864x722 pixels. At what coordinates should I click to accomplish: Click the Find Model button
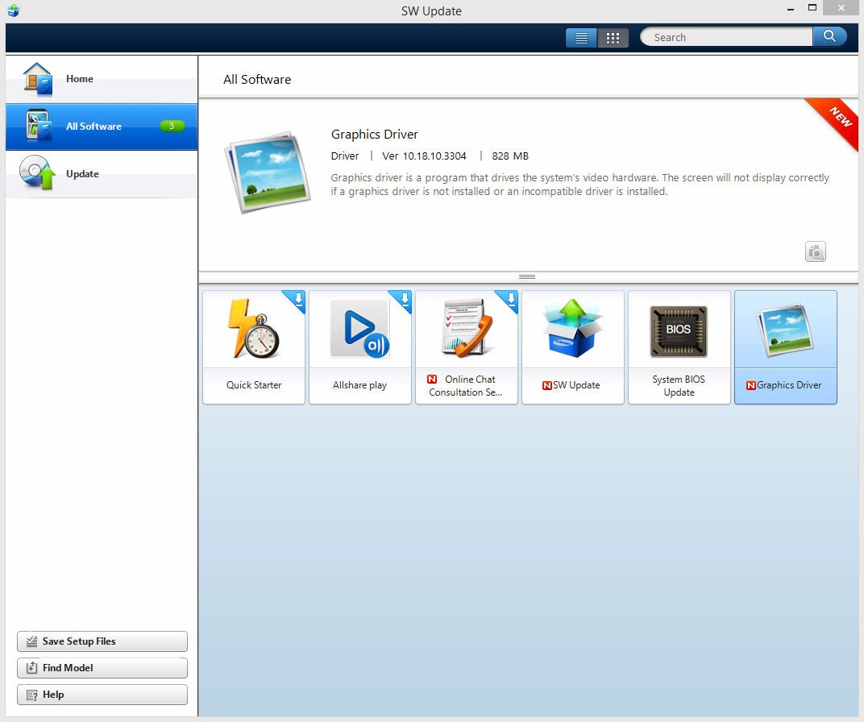[x=102, y=667]
